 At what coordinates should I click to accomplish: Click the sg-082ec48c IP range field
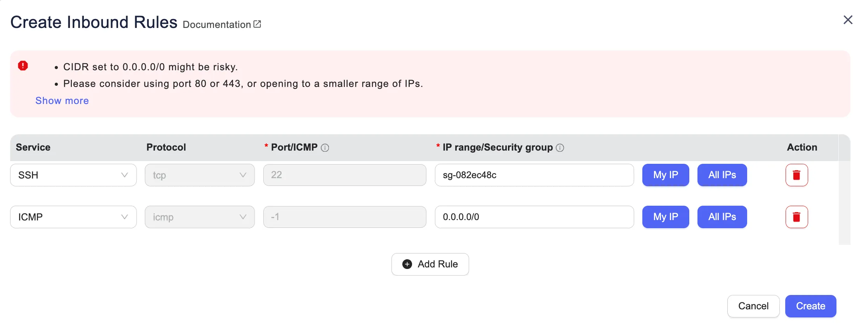534,175
